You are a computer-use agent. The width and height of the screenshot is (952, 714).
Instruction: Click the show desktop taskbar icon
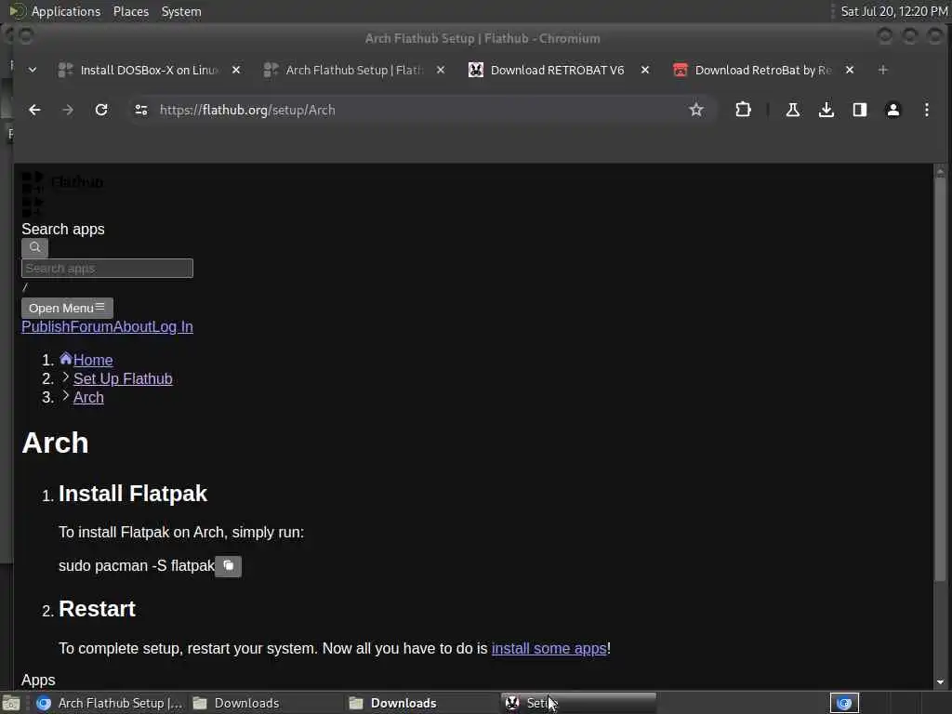[x=11, y=703]
